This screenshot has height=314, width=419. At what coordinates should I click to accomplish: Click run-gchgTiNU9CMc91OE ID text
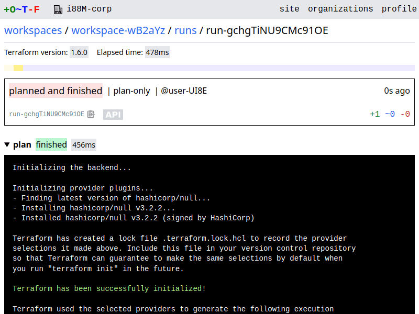pos(47,114)
